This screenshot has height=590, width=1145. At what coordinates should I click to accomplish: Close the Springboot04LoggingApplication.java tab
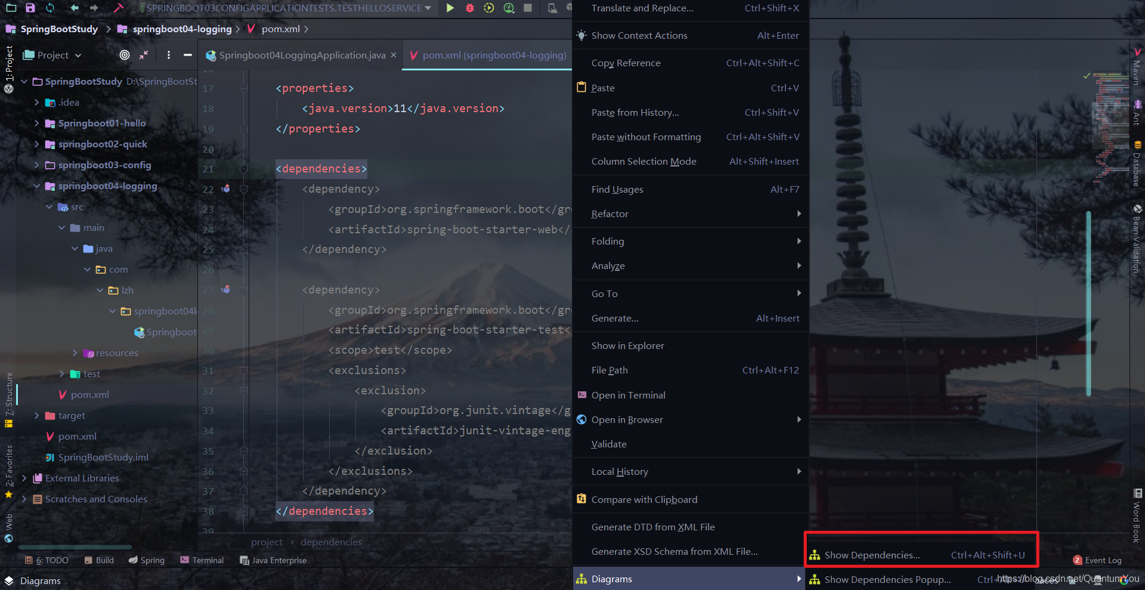[x=394, y=55]
